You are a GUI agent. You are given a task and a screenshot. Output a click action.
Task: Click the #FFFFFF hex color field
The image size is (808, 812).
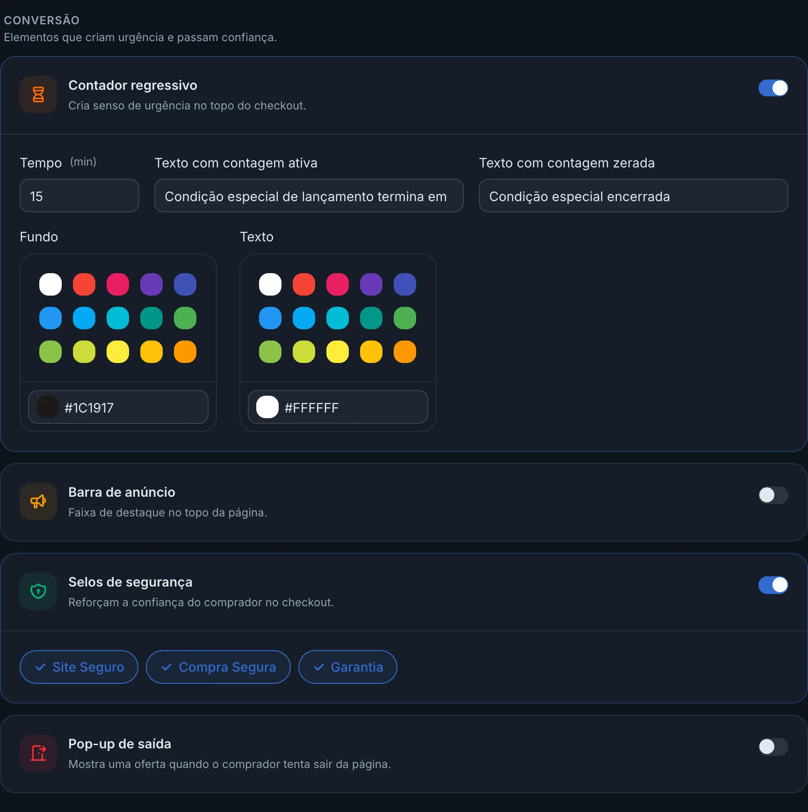[x=338, y=407]
